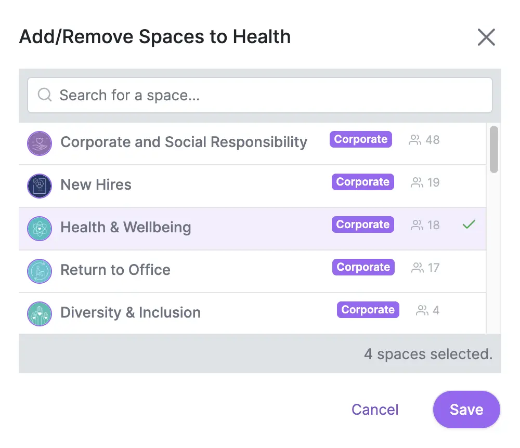
Task: Toggle selection of Return to Office
Action: coord(252,271)
